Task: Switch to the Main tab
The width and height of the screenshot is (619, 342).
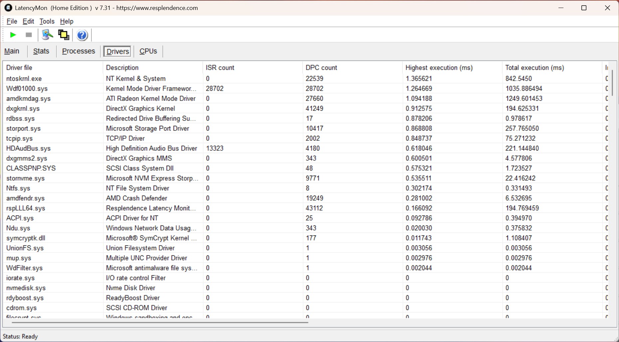Action: click(x=12, y=51)
